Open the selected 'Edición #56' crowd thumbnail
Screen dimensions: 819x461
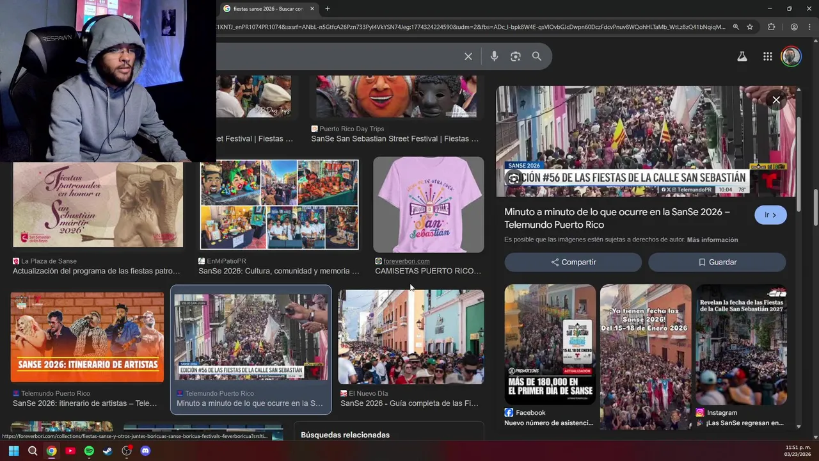(251, 337)
